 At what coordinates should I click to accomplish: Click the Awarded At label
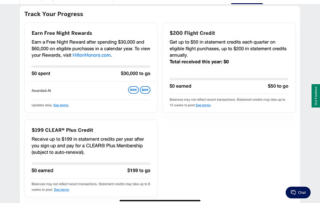click(41, 90)
